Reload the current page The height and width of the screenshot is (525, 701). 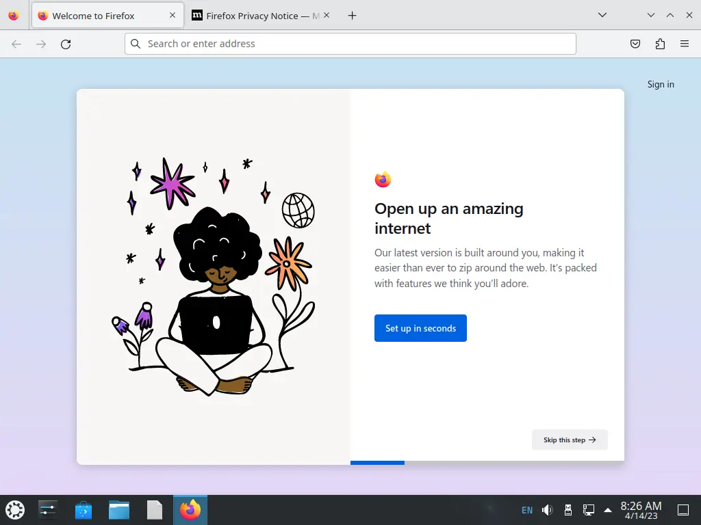click(x=66, y=44)
